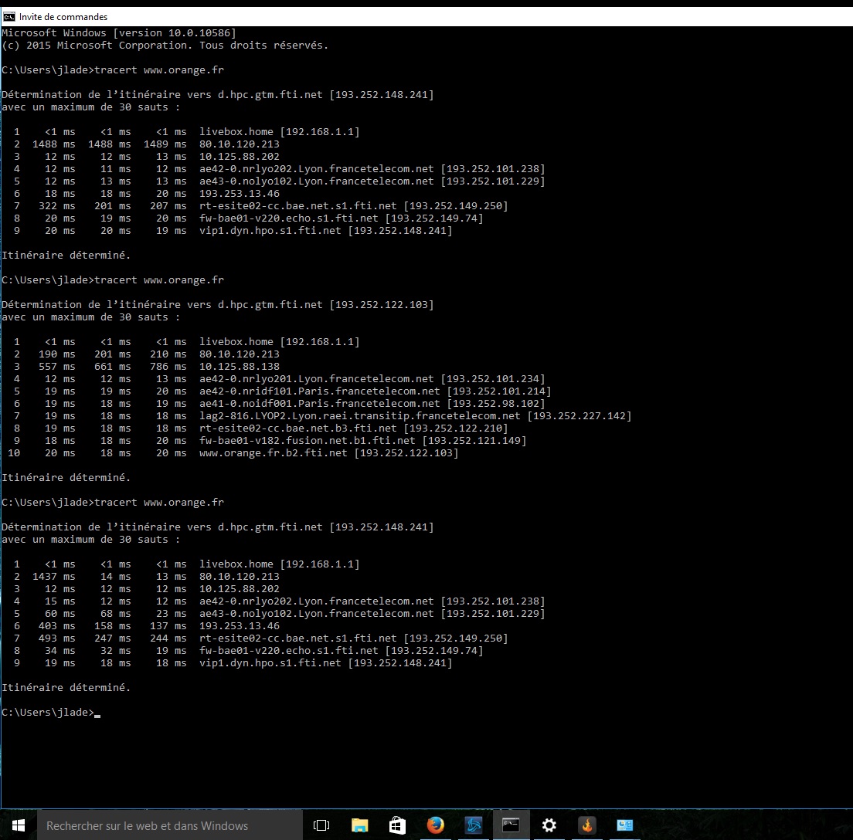The image size is (853, 840).
Task: Select the 'fw-bae01-v182.fusion.net.b1.fti.net' hop
Action: pos(269,441)
